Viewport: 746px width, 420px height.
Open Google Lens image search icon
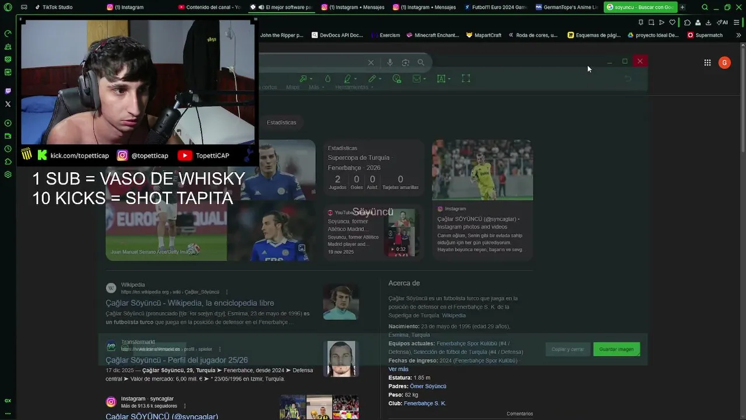(406, 62)
